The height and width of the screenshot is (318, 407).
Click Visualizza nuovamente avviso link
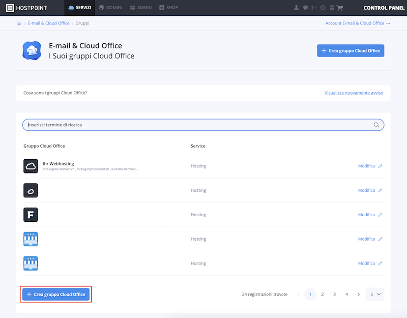tap(354, 93)
